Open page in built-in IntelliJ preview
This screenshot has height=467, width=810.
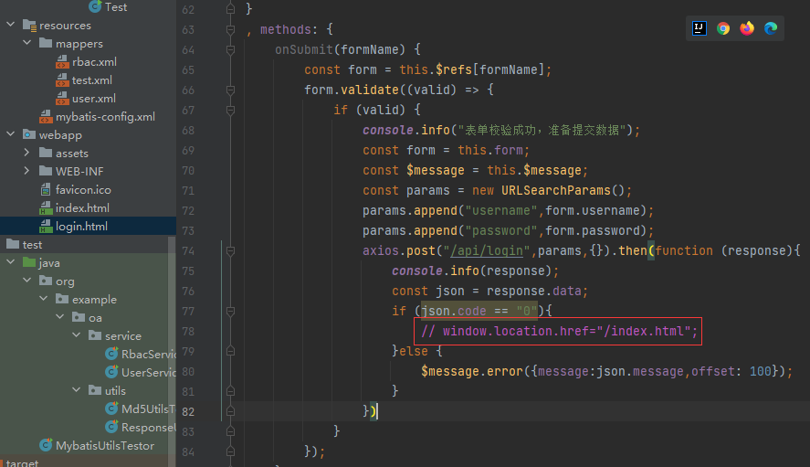[x=700, y=28]
